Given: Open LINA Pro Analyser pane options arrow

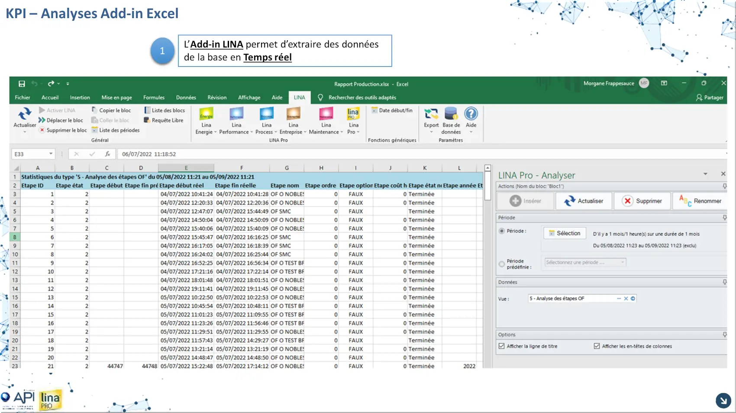Looking at the screenshot, I should click(x=705, y=174).
